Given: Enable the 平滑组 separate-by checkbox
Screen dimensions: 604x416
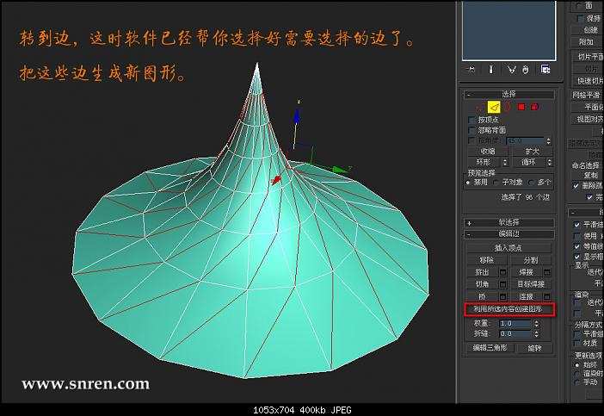Looking at the screenshot, I should pos(576,334).
